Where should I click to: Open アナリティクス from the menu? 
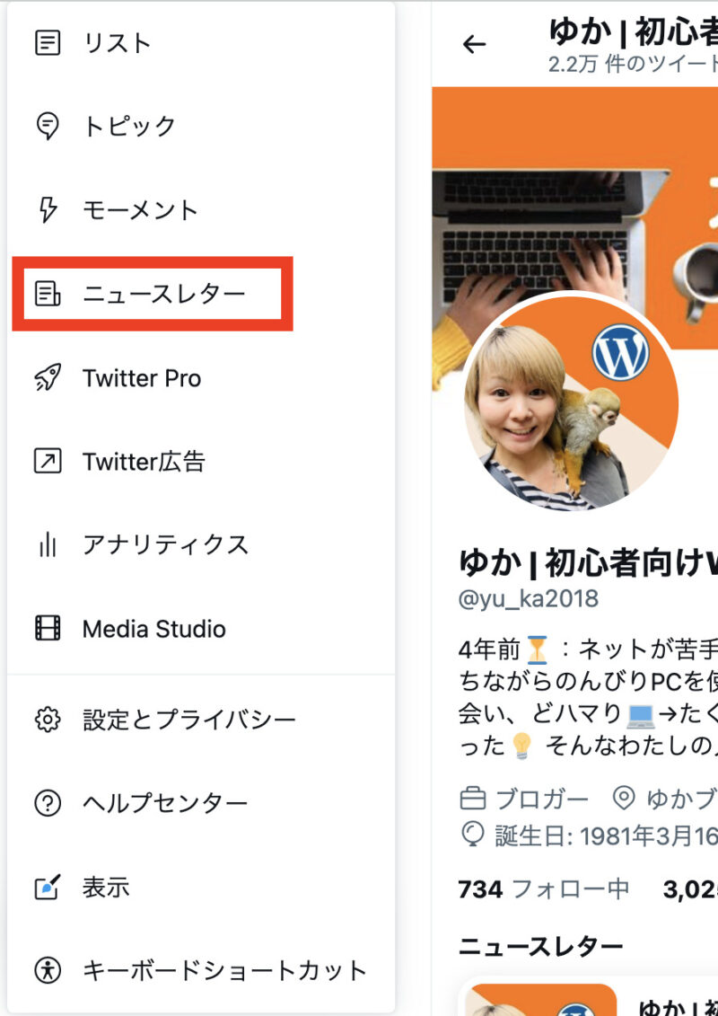pyautogui.click(x=201, y=545)
